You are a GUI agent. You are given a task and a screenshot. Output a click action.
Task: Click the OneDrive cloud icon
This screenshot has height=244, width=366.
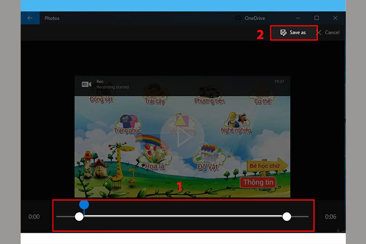pyautogui.click(x=238, y=18)
